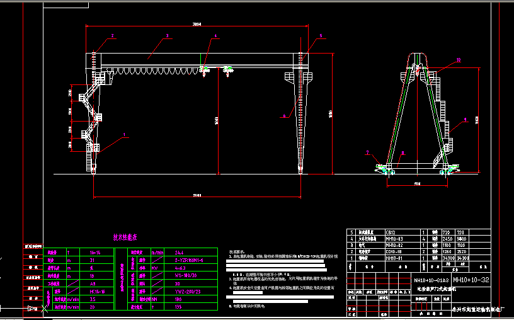
Task: Select callout number 8 on side view base
Action: pos(403,152)
